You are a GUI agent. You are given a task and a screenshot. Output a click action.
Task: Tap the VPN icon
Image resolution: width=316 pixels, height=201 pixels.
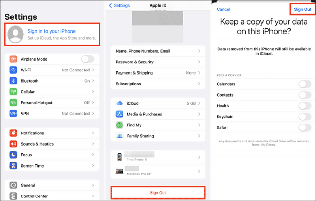(13, 114)
